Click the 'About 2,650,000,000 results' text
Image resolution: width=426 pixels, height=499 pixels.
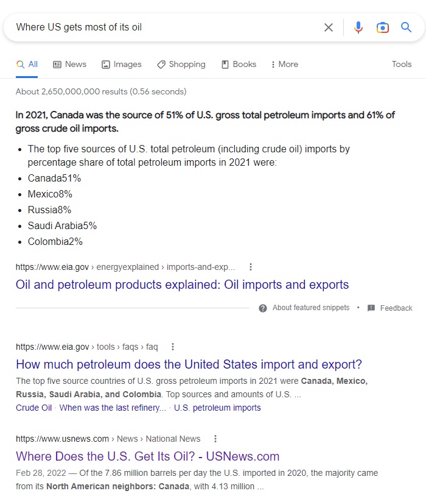tap(101, 91)
